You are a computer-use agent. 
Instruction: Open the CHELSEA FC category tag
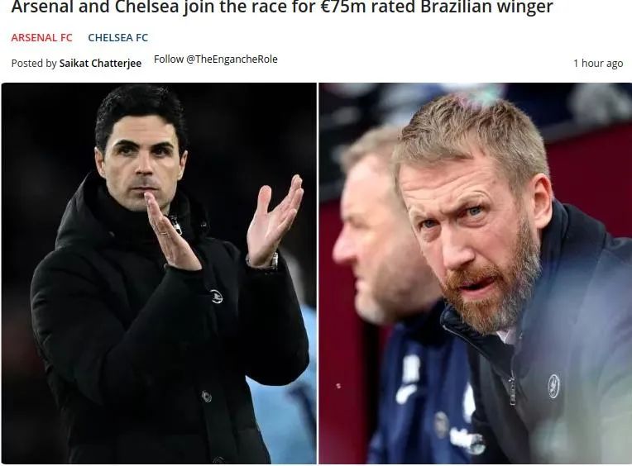point(118,37)
